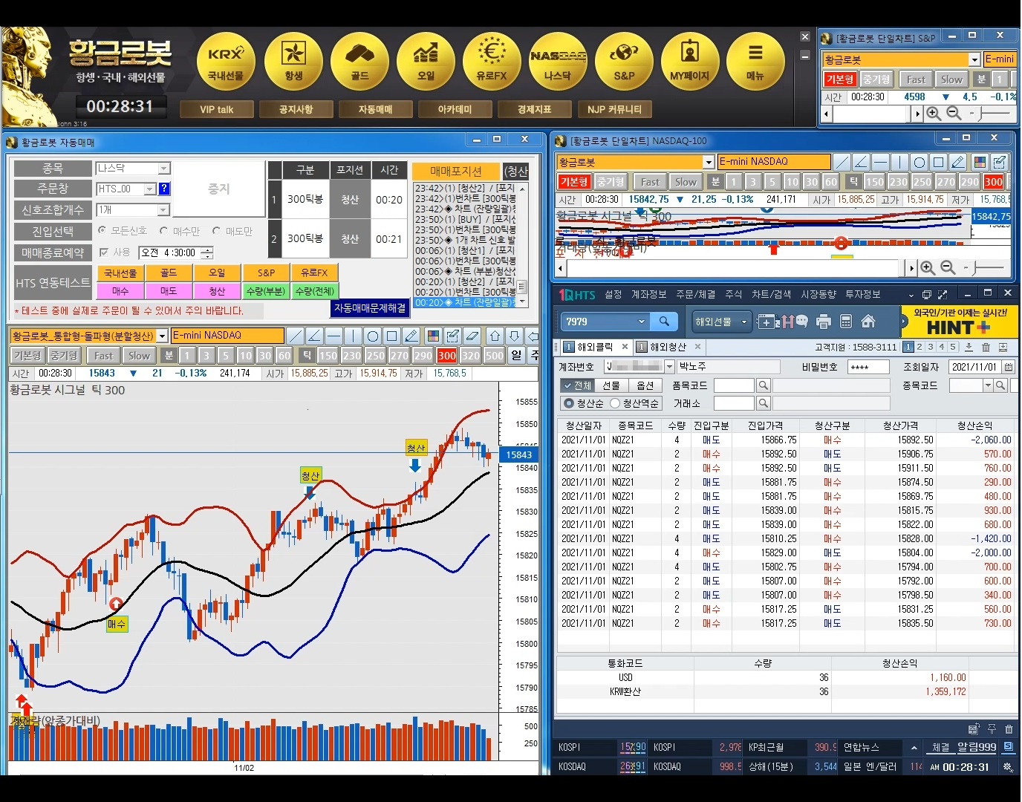The height and width of the screenshot is (802, 1022).
Task: Open the 주문창 dropdown showing HTS_00
Action: [x=150, y=189]
